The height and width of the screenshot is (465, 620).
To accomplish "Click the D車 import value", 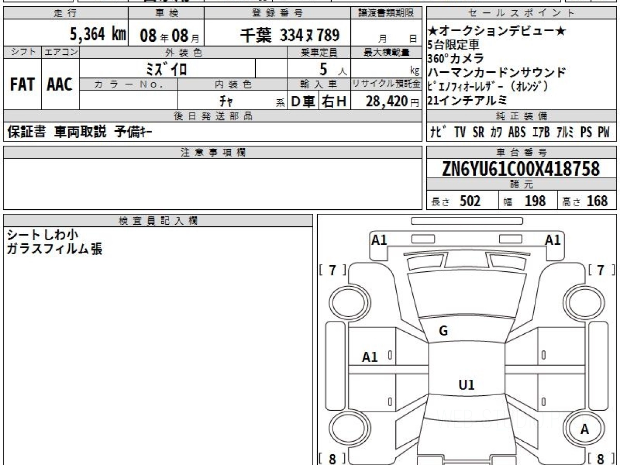I will [303, 102].
